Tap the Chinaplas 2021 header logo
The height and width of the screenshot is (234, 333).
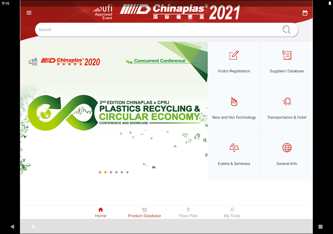pos(180,12)
